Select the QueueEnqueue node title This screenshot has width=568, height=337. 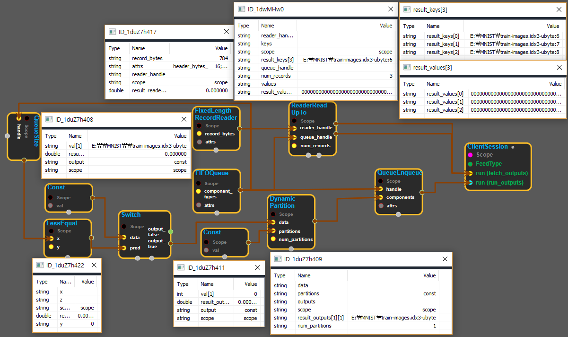pos(399,173)
